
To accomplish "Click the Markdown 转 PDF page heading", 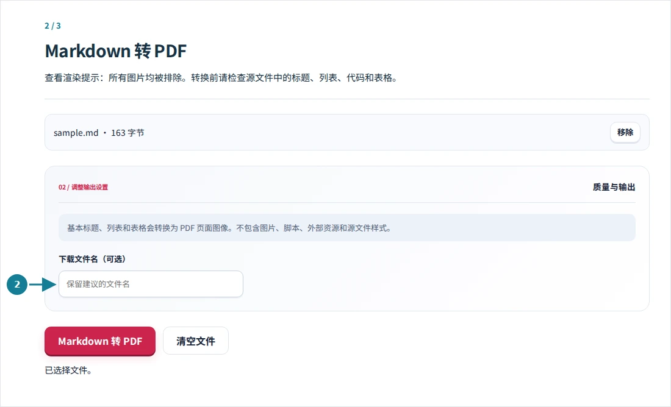I will click(x=115, y=51).
